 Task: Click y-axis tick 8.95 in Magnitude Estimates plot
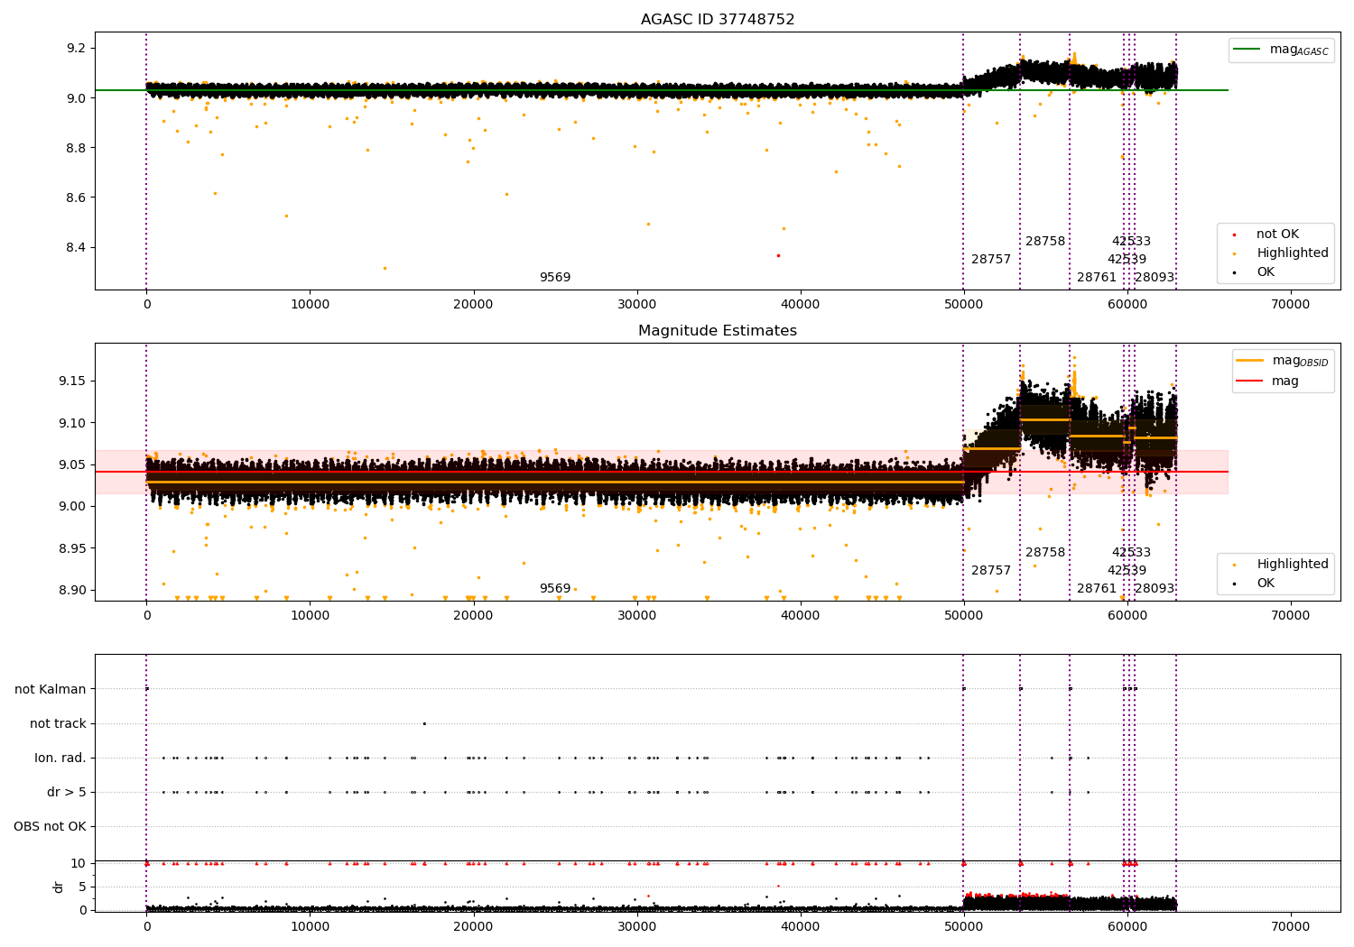click(x=72, y=548)
